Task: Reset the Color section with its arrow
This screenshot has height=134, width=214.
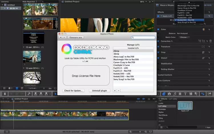Action: point(209,29)
